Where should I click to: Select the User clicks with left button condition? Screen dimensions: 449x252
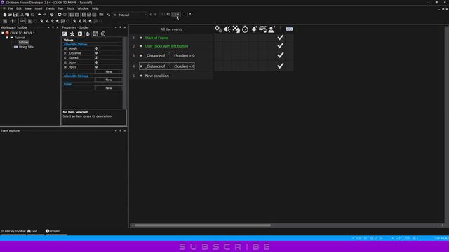click(167, 46)
